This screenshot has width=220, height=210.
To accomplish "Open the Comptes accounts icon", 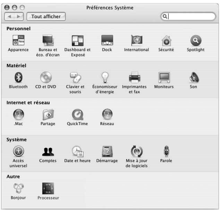I will coord(48,152).
